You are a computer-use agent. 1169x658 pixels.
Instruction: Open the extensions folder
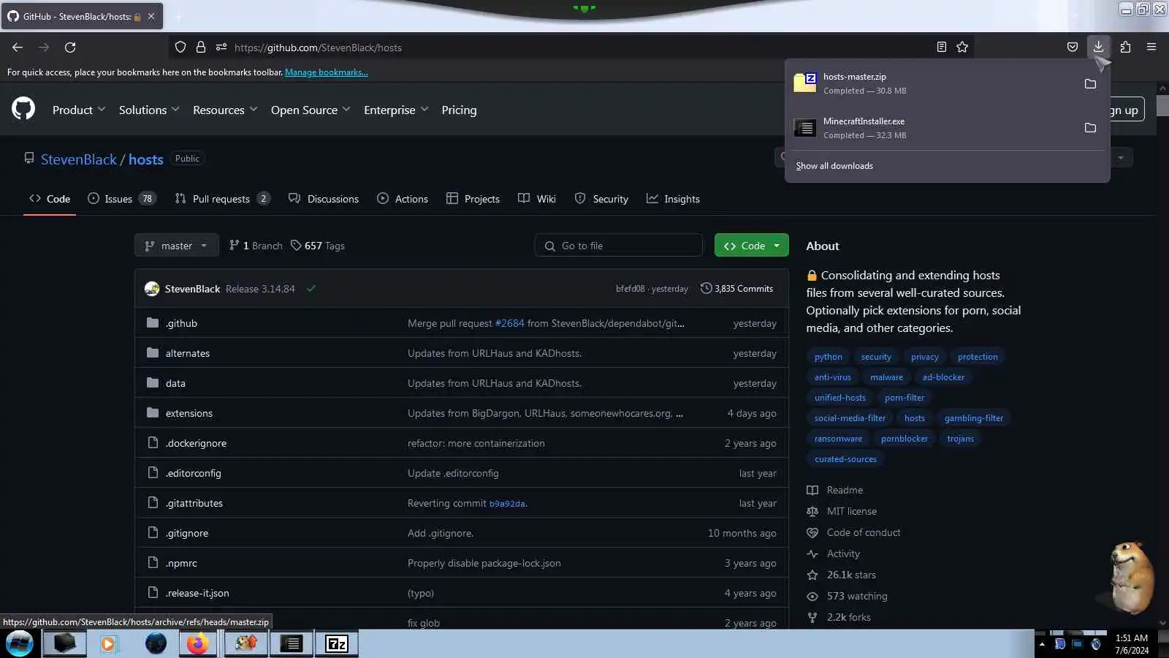click(x=189, y=413)
